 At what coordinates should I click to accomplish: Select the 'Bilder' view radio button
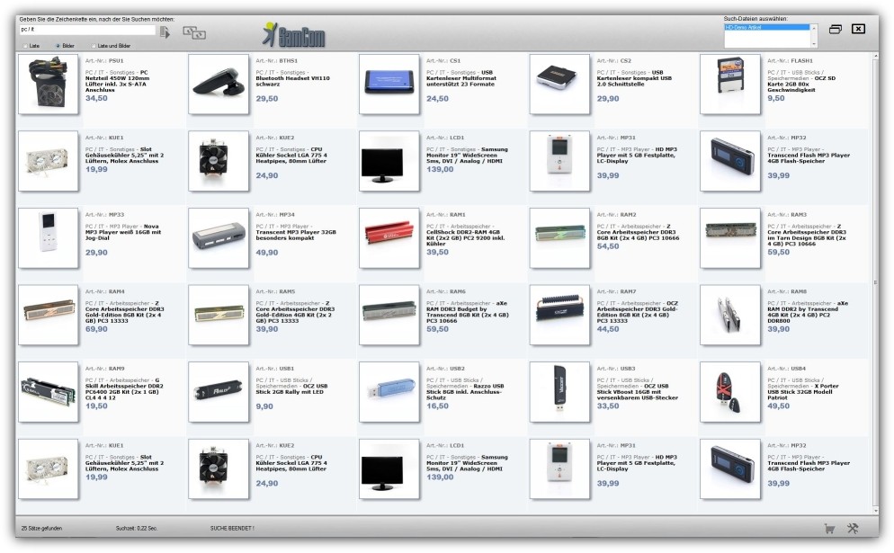click(58, 45)
